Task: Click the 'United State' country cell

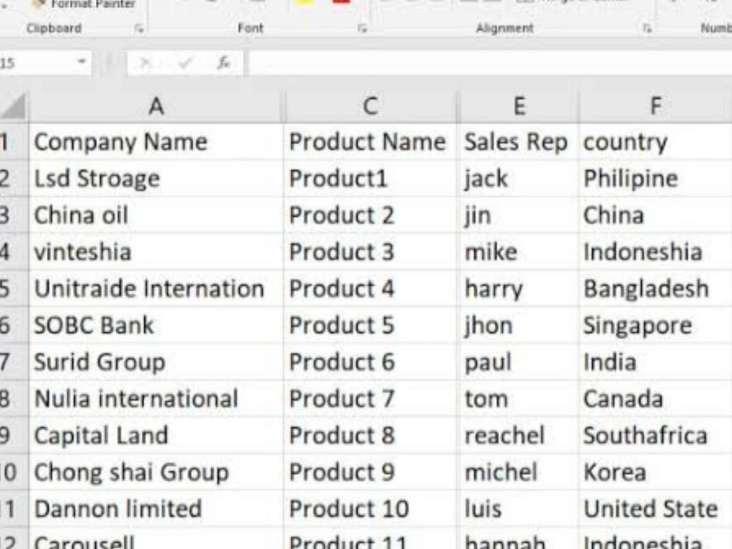Action: tap(655, 509)
